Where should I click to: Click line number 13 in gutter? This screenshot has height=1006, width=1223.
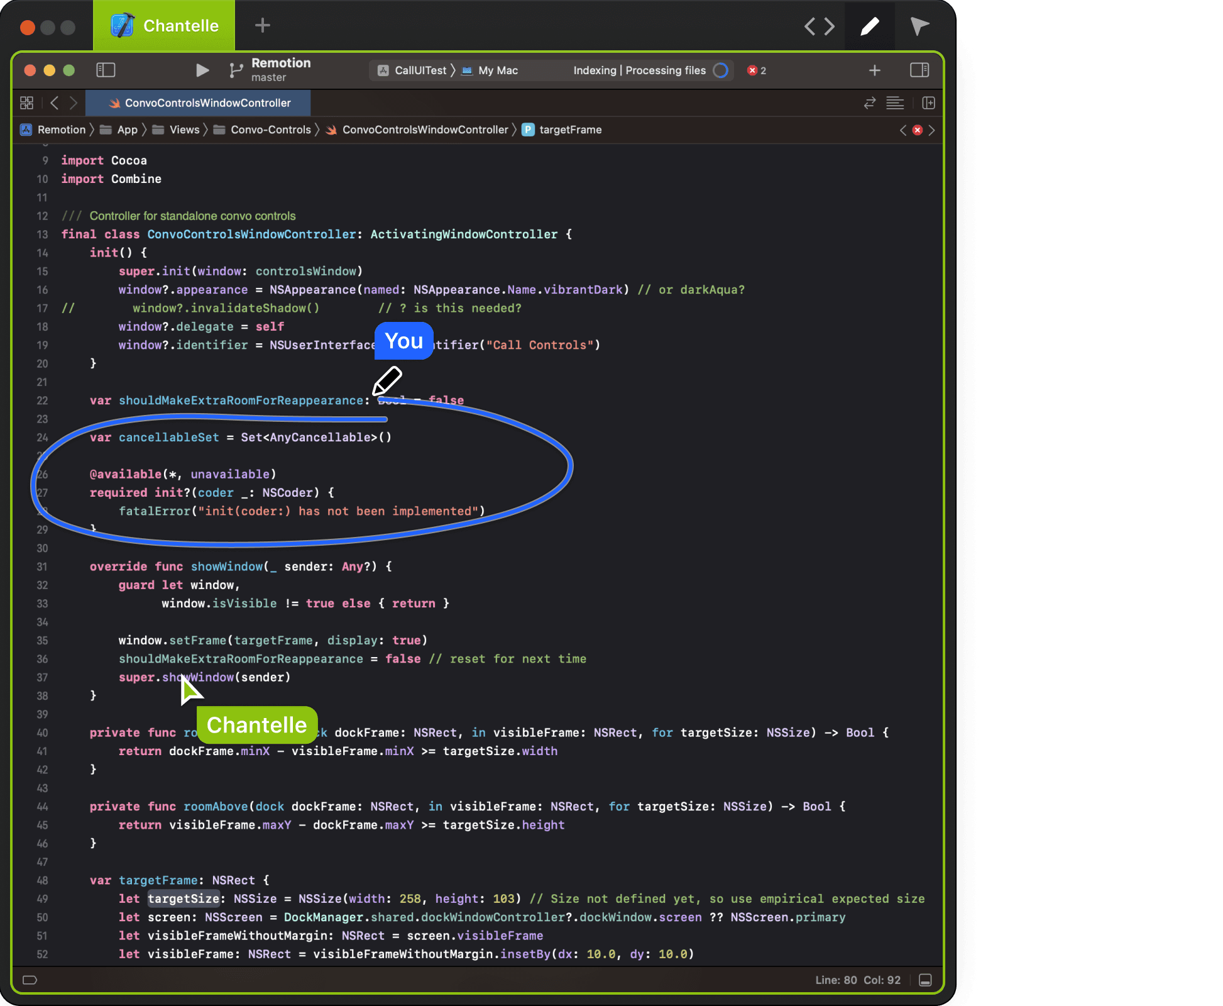click(x=42, y=235)
